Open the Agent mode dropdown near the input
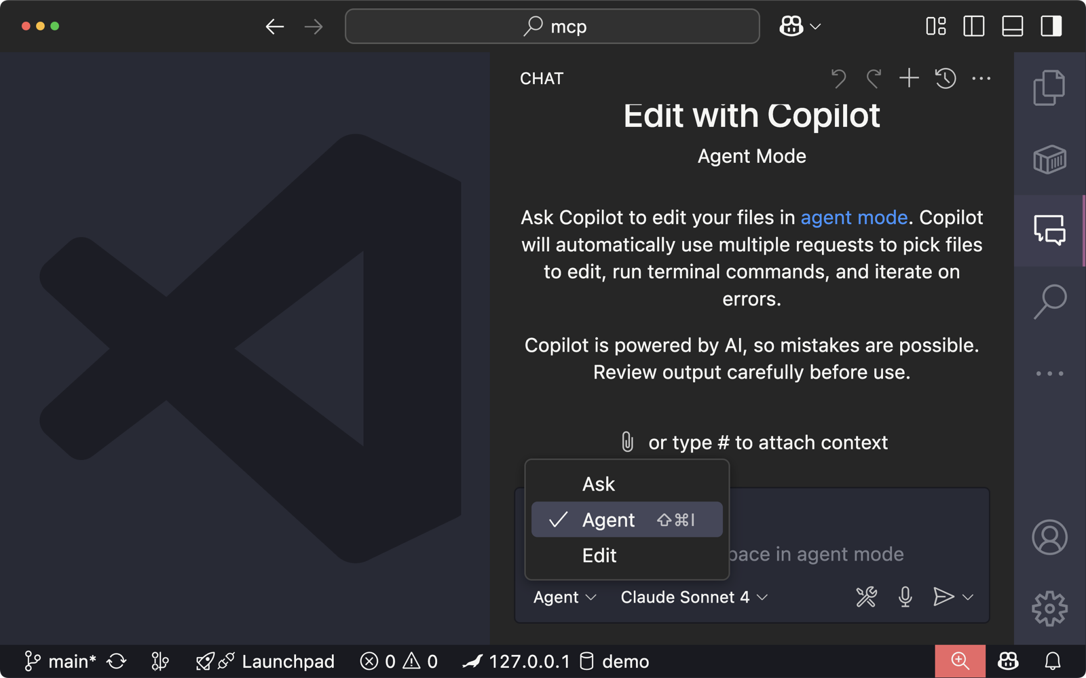 click(x=563, y=597)
